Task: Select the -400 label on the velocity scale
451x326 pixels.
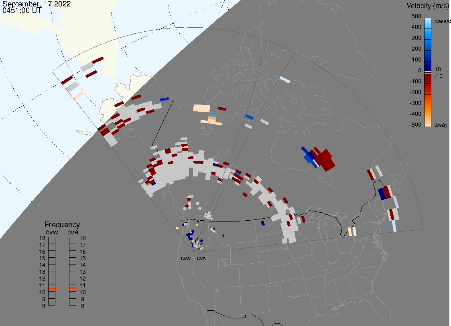Action: pos(416,114)
